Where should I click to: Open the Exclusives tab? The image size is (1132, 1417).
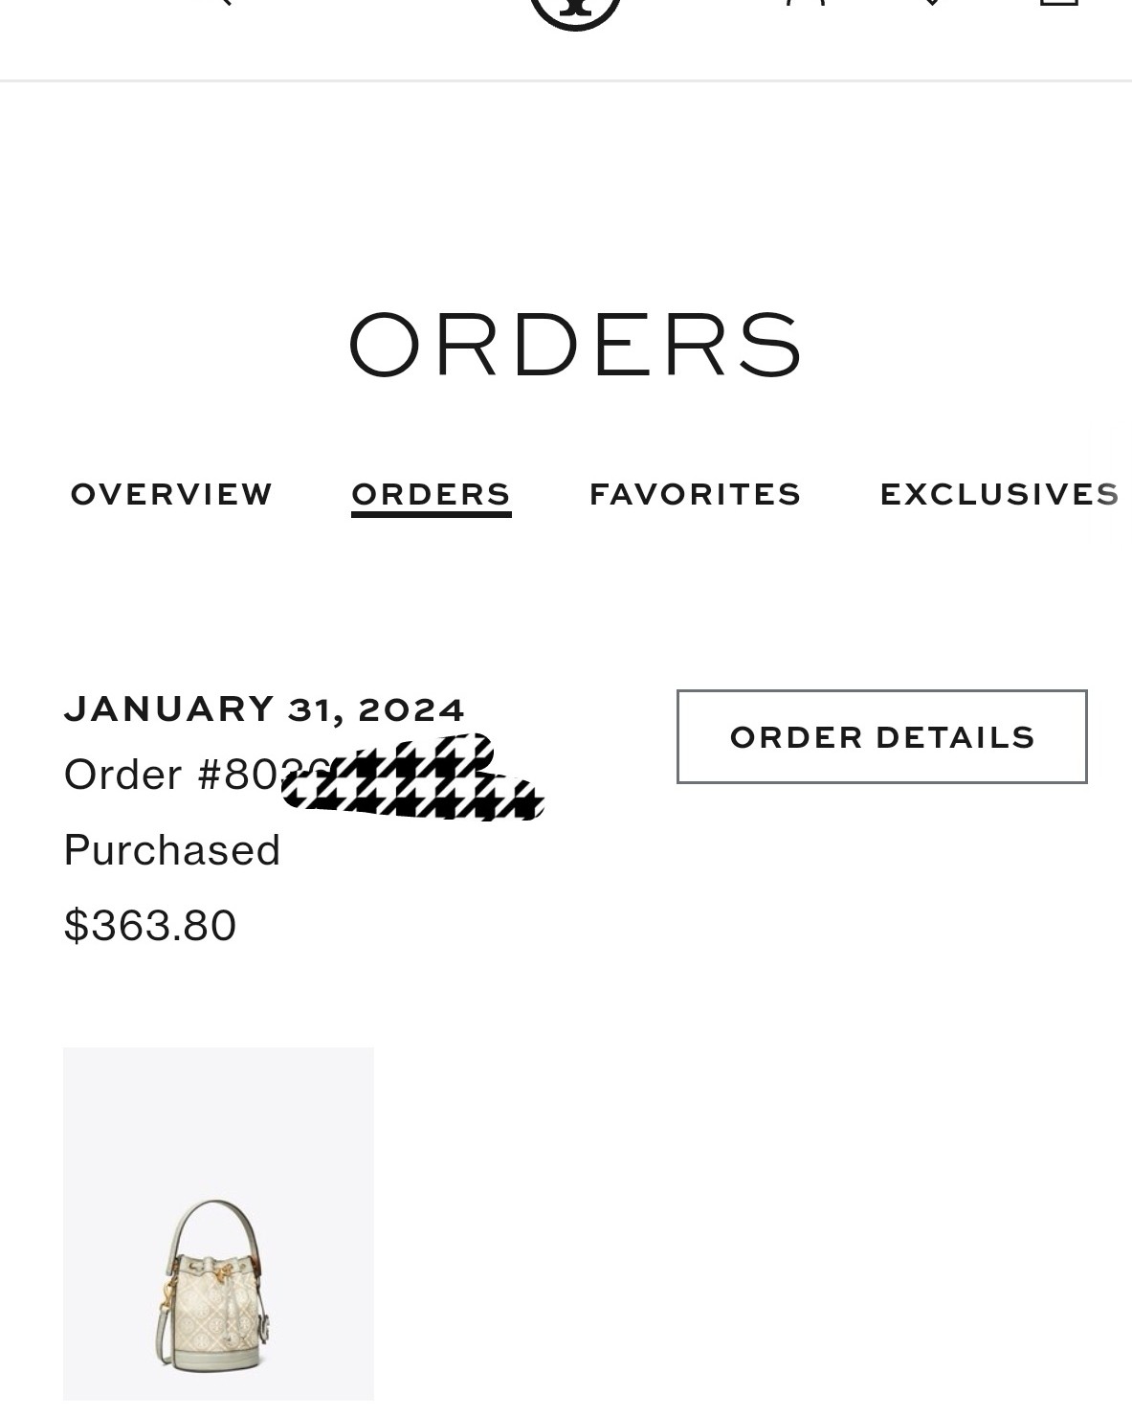pos(999,494)
